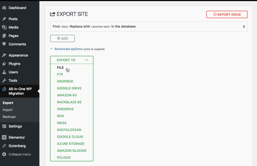
Task: Select GOOGLE DRIVE export option
Action: [69, 88]
